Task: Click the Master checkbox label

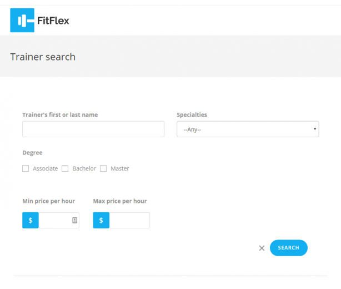Action: pyautogui.click(x=120, y=168)
